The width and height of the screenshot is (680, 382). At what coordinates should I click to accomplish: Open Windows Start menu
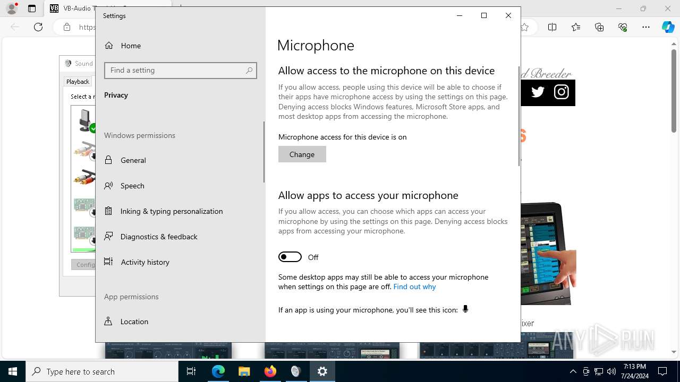(13, 371)
